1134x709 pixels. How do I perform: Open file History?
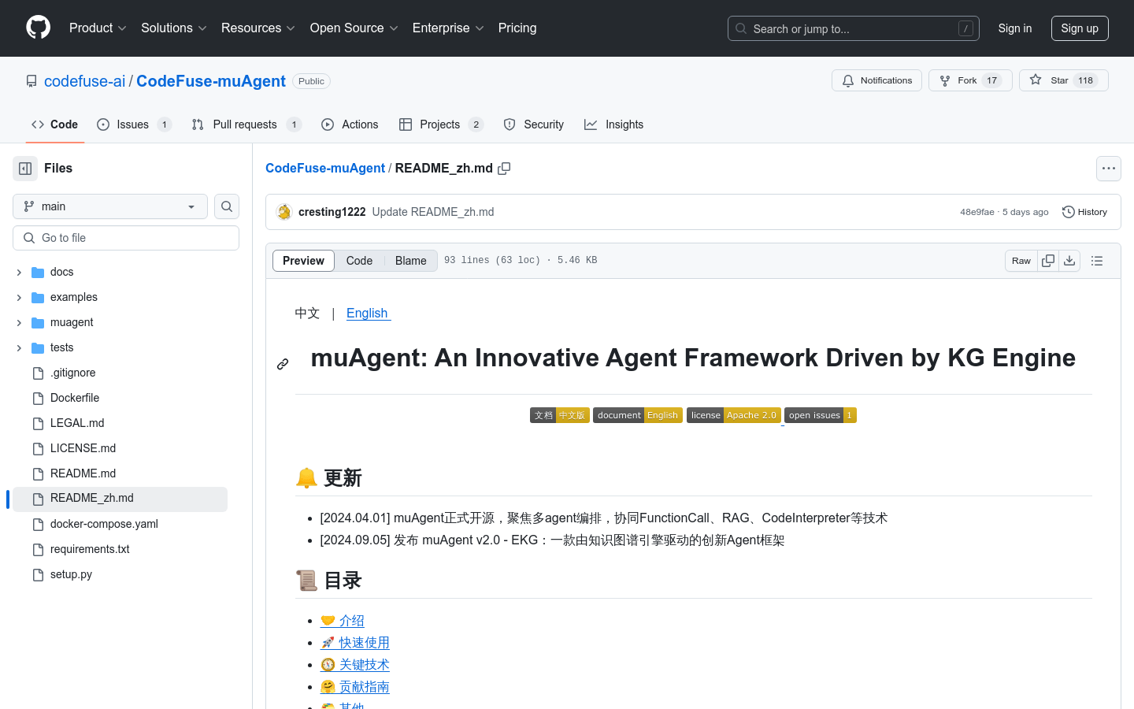[1084, 212]
